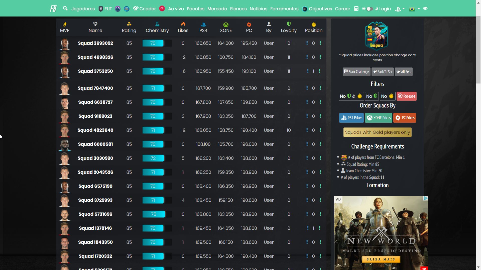Open the Jogadores menu item
The image size is (481, 270).
(x=83, y=9)
